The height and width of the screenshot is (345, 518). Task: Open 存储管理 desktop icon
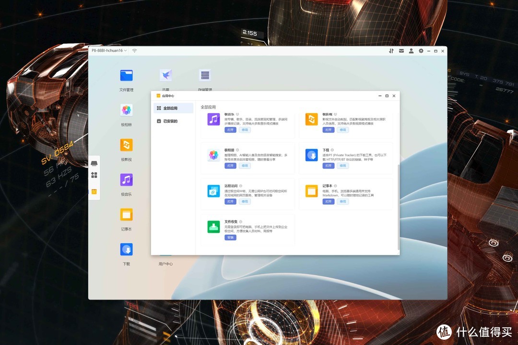pos(205,76)
